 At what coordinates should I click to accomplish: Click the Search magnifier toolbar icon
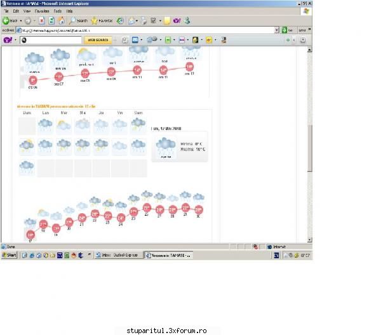click(x=72, y=21)
